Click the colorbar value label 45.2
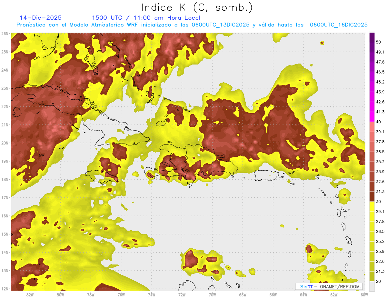The width and height of the screenshot is (387, 299). (380, 82)
